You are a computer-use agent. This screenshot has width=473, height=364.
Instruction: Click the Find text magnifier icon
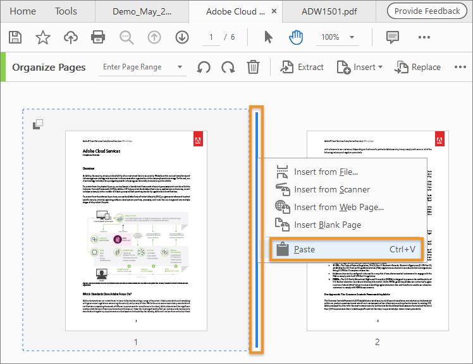126,37
